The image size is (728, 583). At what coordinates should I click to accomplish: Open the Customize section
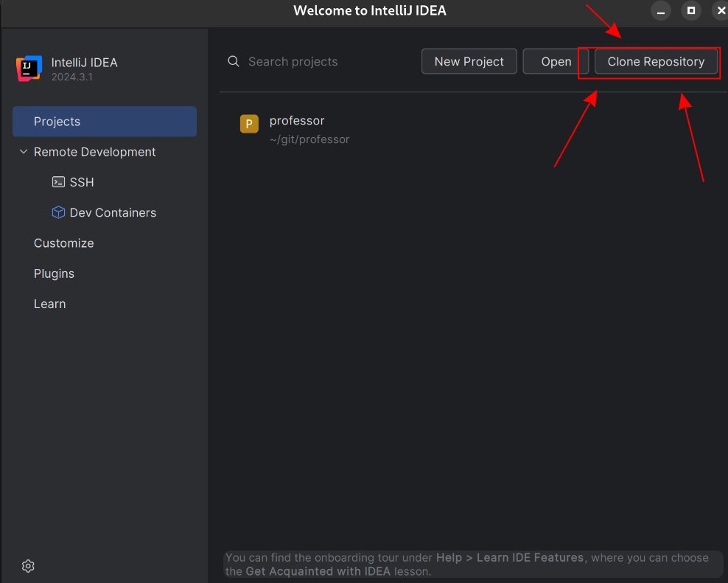(x=63, y=243)
